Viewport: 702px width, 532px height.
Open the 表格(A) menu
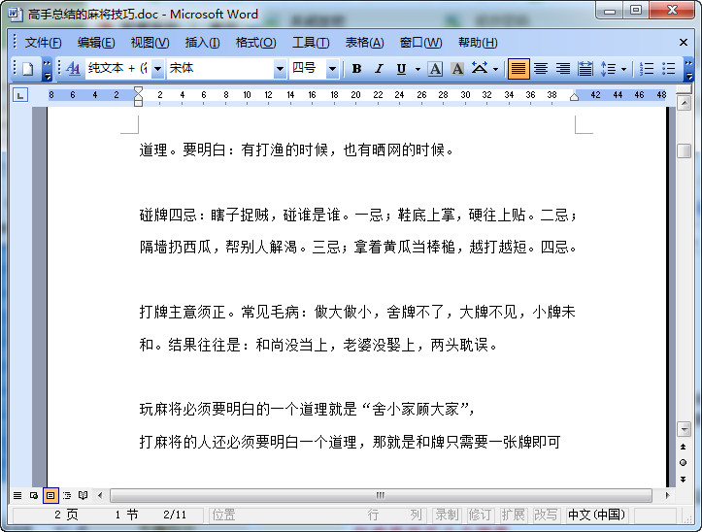[x=364, y=43]
